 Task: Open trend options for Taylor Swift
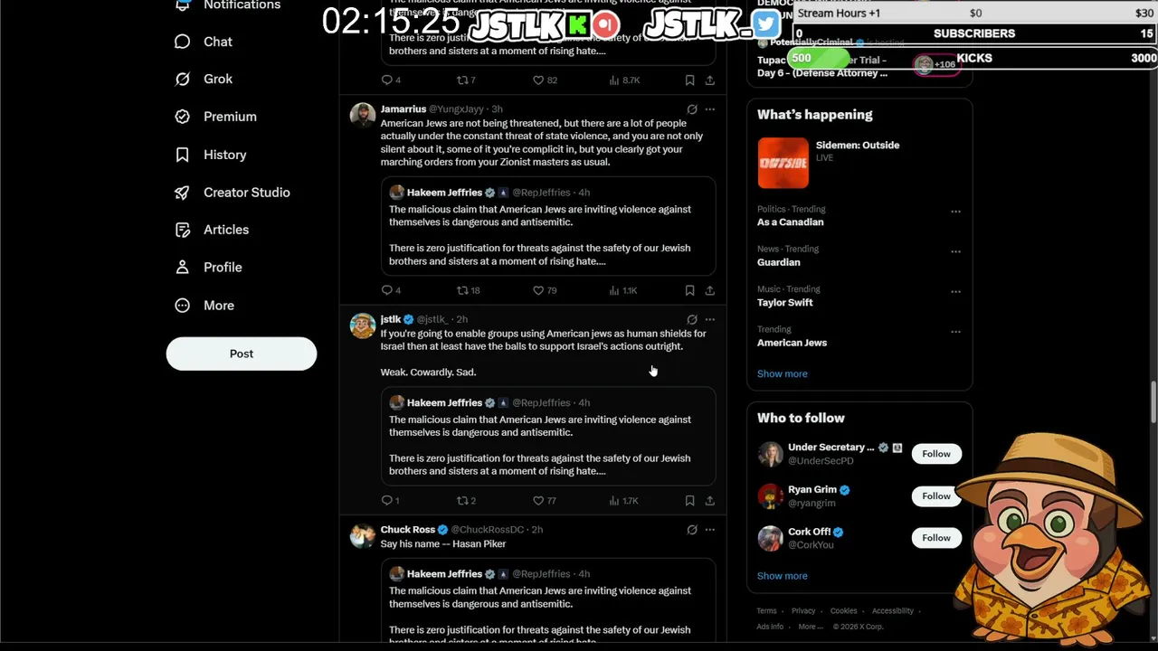coord(955,292)
